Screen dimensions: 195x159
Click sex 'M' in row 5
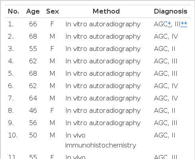[52, 73]
